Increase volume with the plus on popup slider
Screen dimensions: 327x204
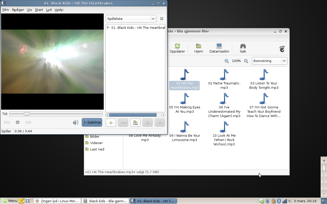(x=324, y=161)
